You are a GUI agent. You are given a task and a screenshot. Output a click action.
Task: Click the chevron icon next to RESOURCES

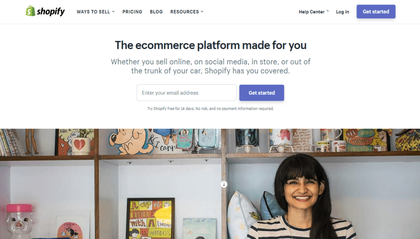point(203,12)
